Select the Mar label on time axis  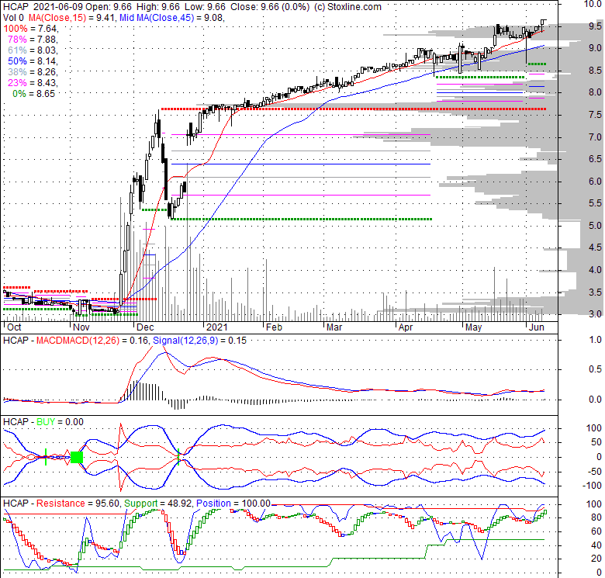point(334,327)
